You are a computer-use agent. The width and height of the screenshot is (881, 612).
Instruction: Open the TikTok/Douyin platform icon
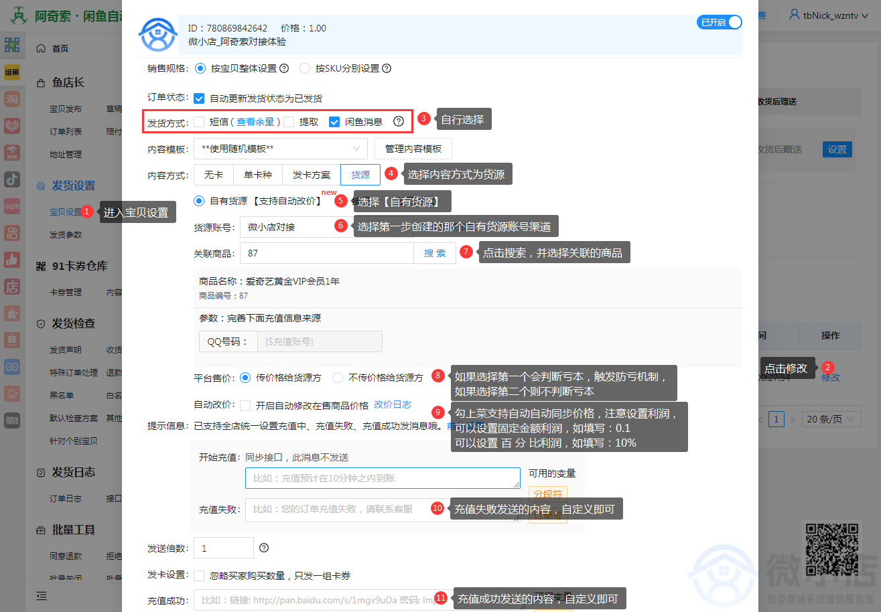(11, 179)
